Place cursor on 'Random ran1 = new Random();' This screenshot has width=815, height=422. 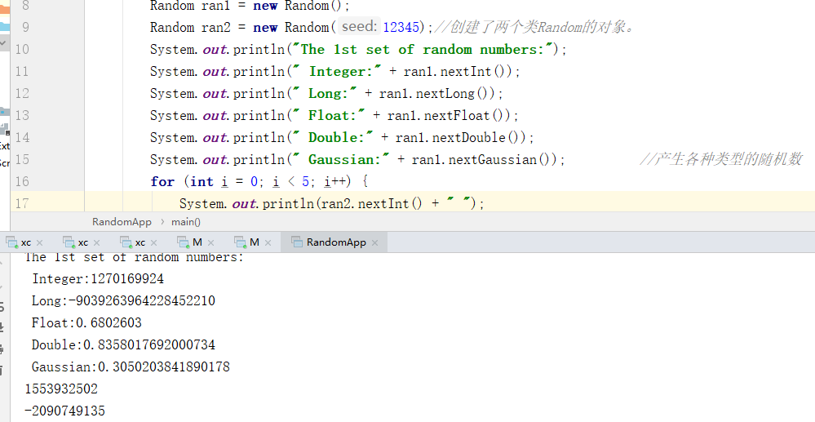pos(250,6)
